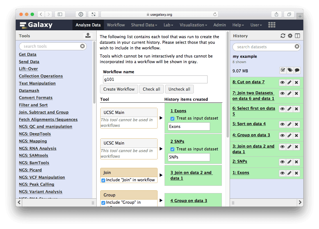The height and width of the screenshot is (229, 319).
Task: Open the 'Text Manipulation' tool category
Action: [x=37, y=83]
